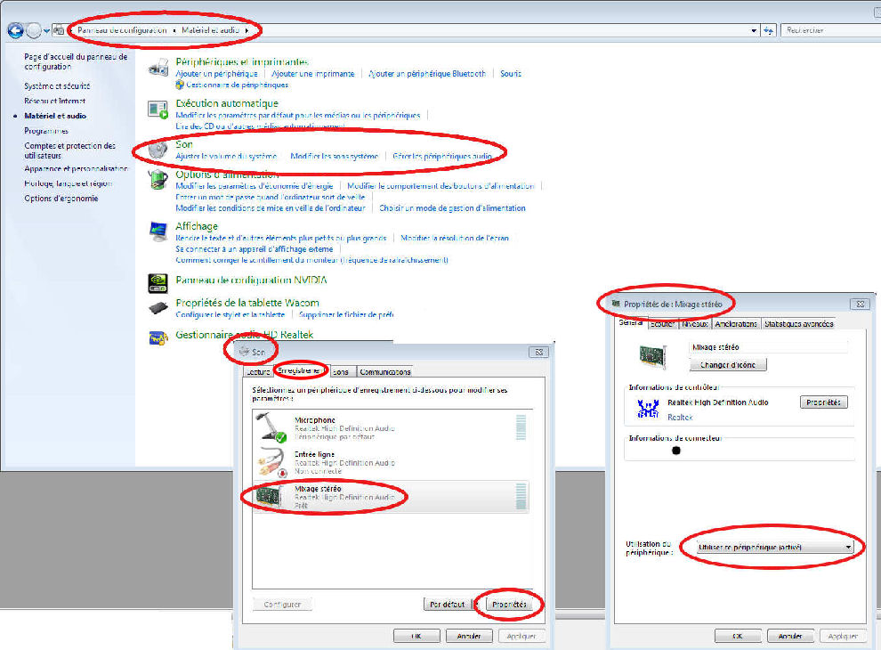The width and height of the screenshot is (881, 650).
Task: Click the NVIDIA control panel icon
Action: tap(158, 283)
